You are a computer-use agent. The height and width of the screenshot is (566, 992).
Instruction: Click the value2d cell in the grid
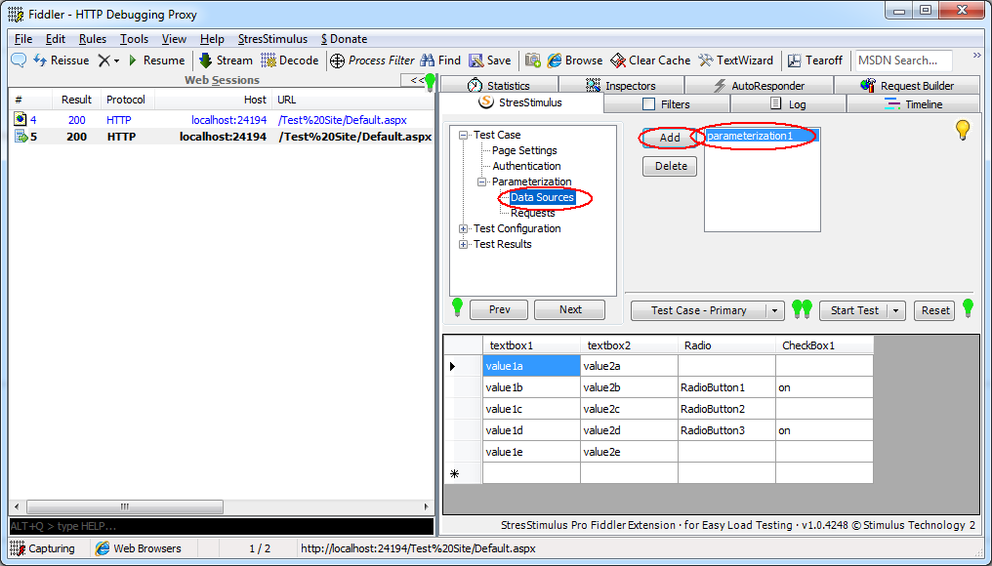pyautogui.click(x=629, y=430)
